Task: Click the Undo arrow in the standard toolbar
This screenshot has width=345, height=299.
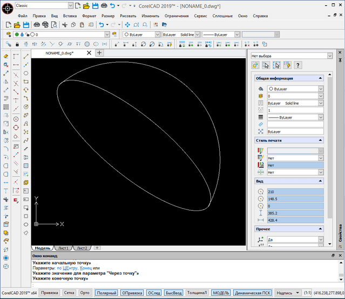Action: tap(102, 25)
